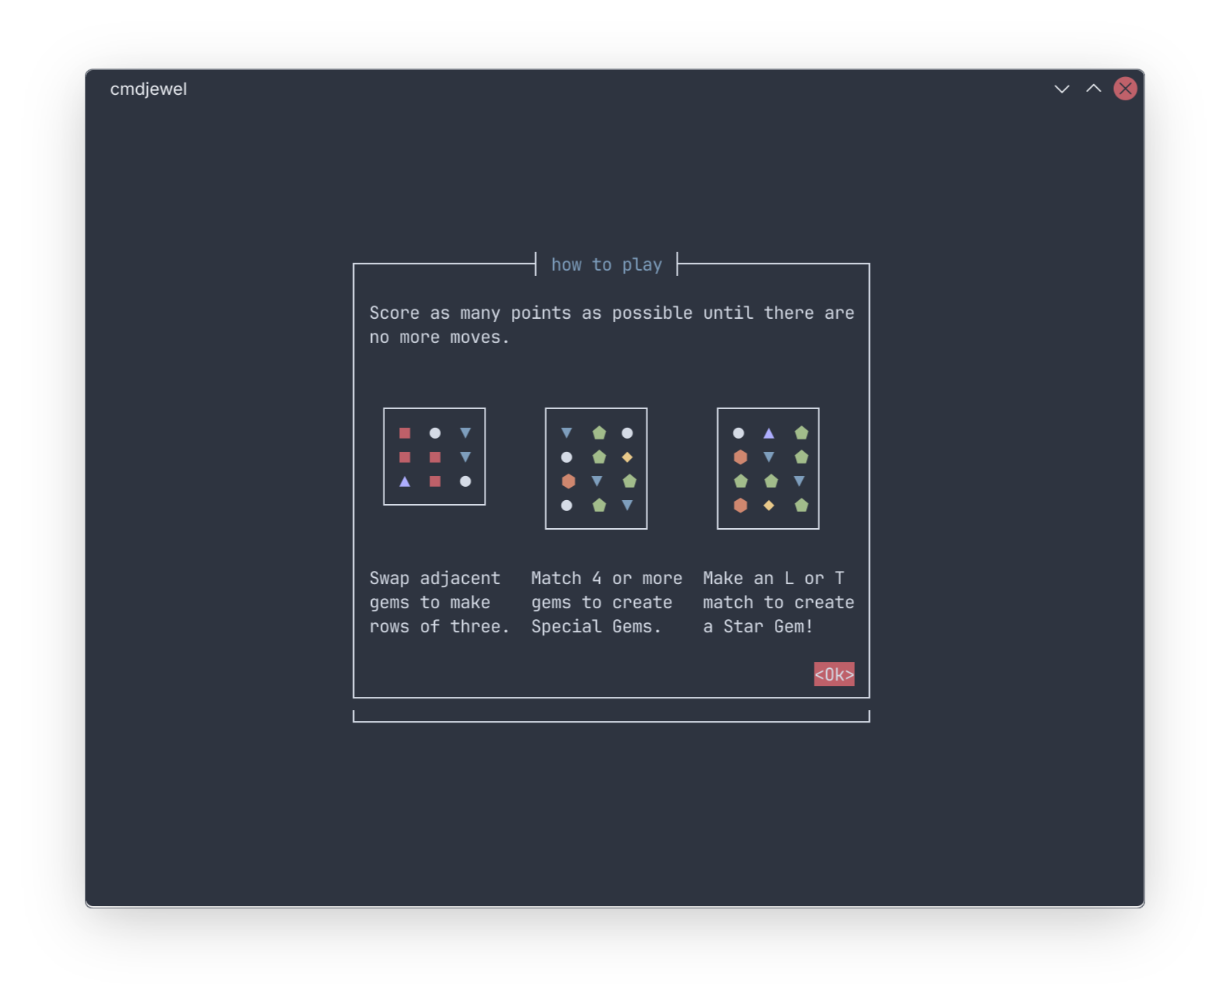Maximize cmdjewel with the up chevron

point(1094,89)
